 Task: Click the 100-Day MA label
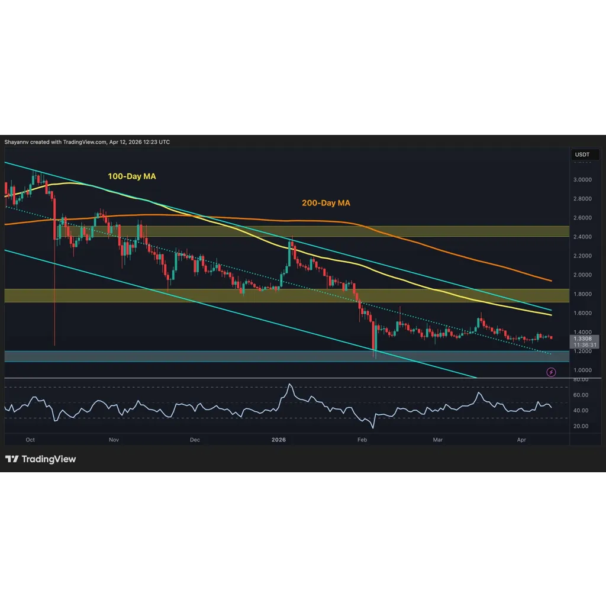click(x=132, y=176)
